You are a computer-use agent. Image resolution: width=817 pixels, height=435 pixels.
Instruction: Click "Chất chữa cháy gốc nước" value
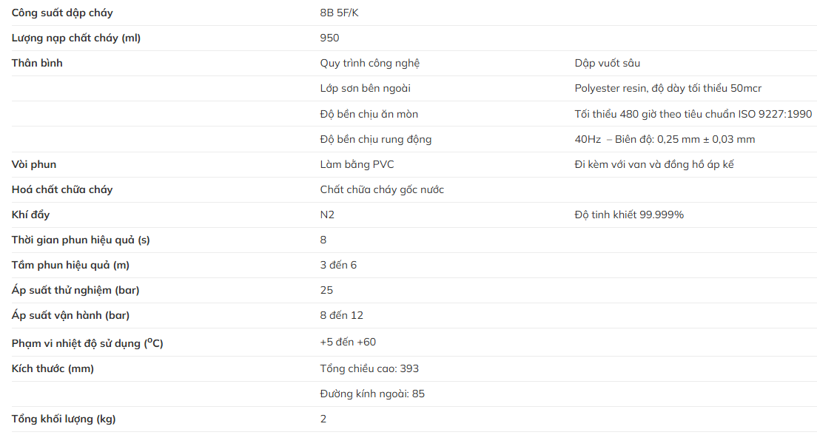(x=382, y=189)
